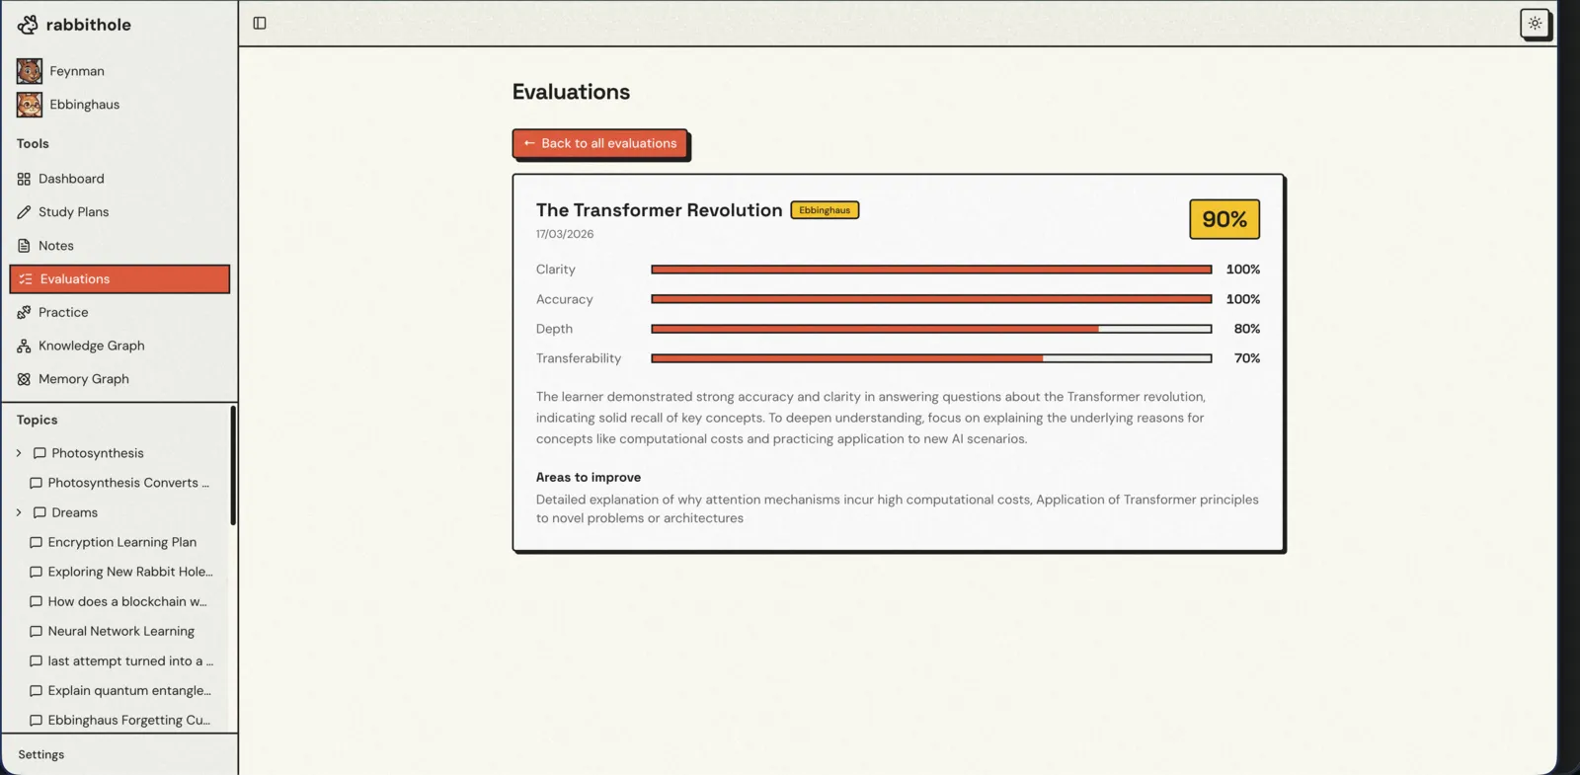Click Back to all evaluations button
The image size is (1580, 775).
tap(599, 143)
